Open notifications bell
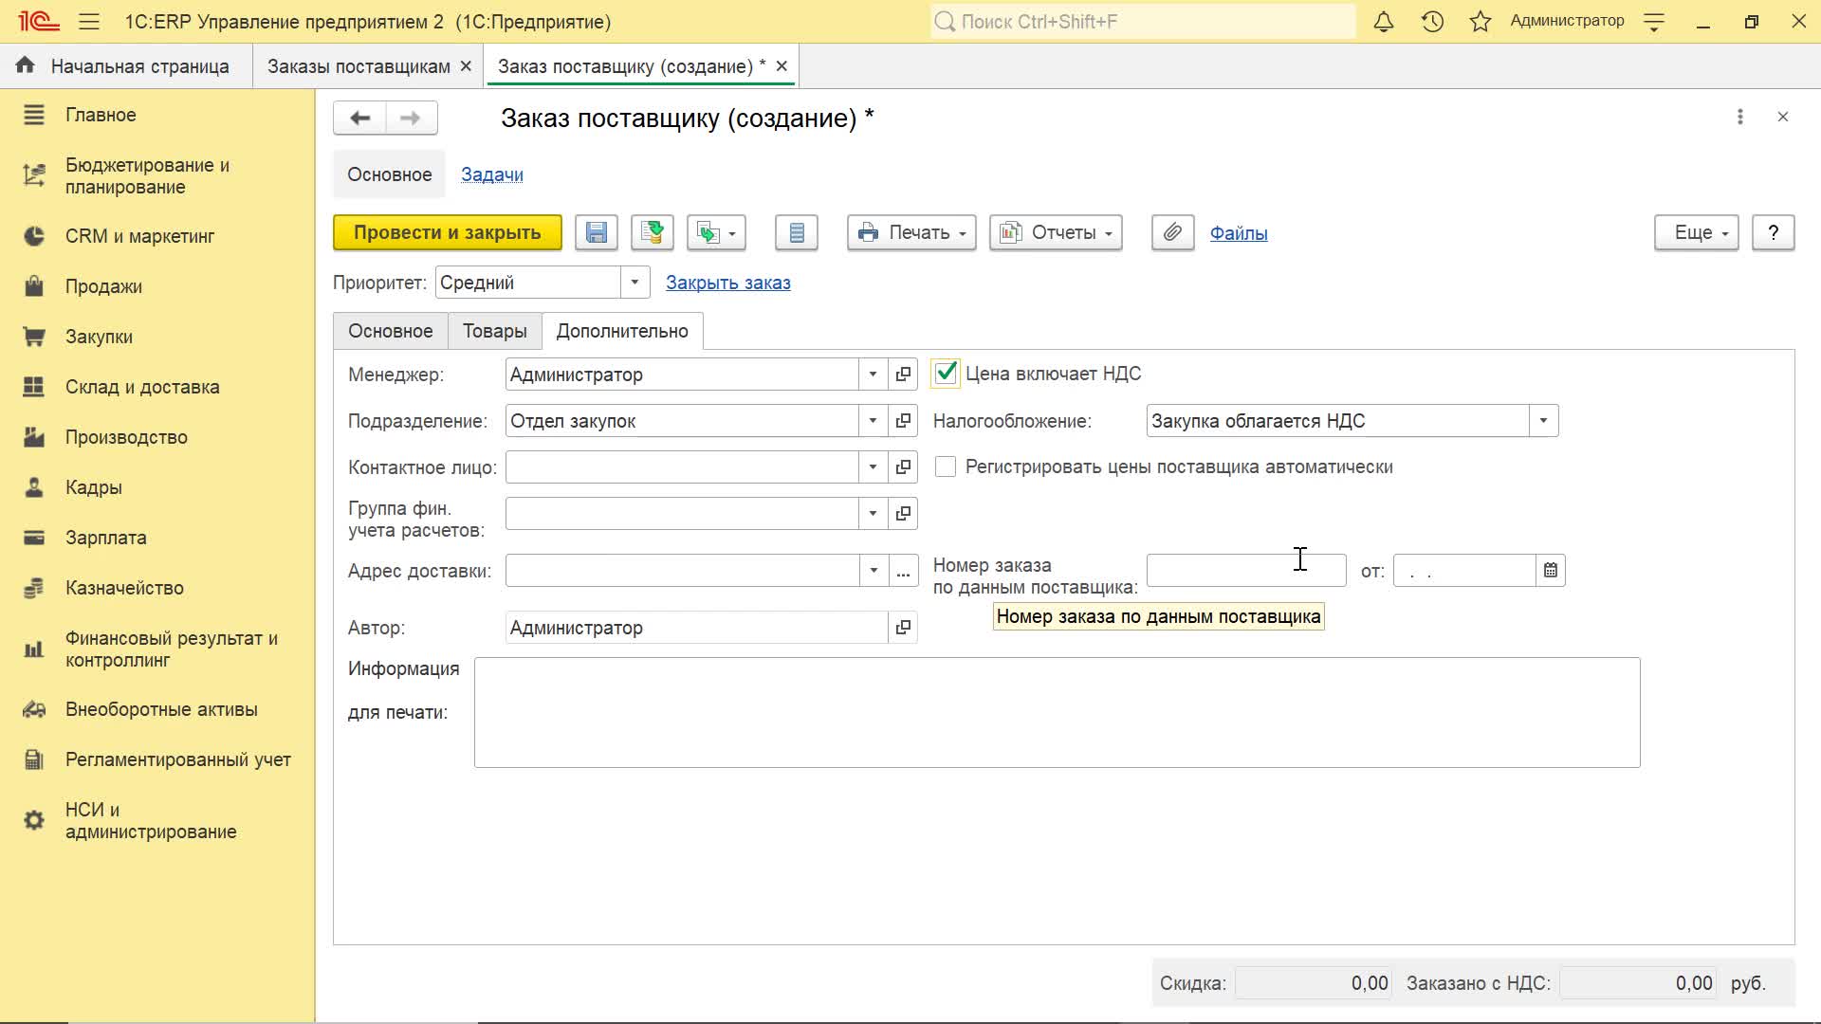 [x=1384, y=21]
